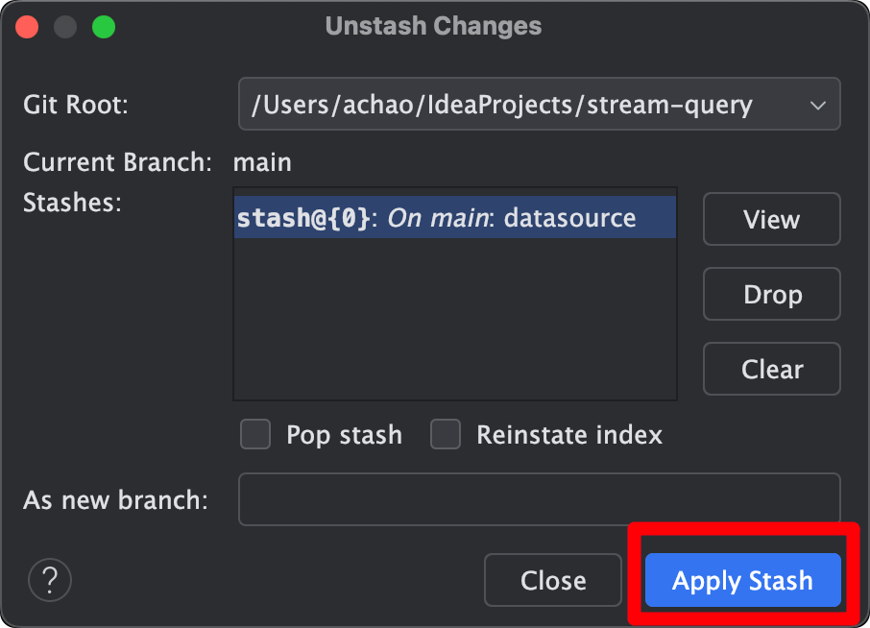Image resolution: width=870 pixels, height=628 pixels.
Task: Click the Current Branch "main" text
Action: point(262,162)
